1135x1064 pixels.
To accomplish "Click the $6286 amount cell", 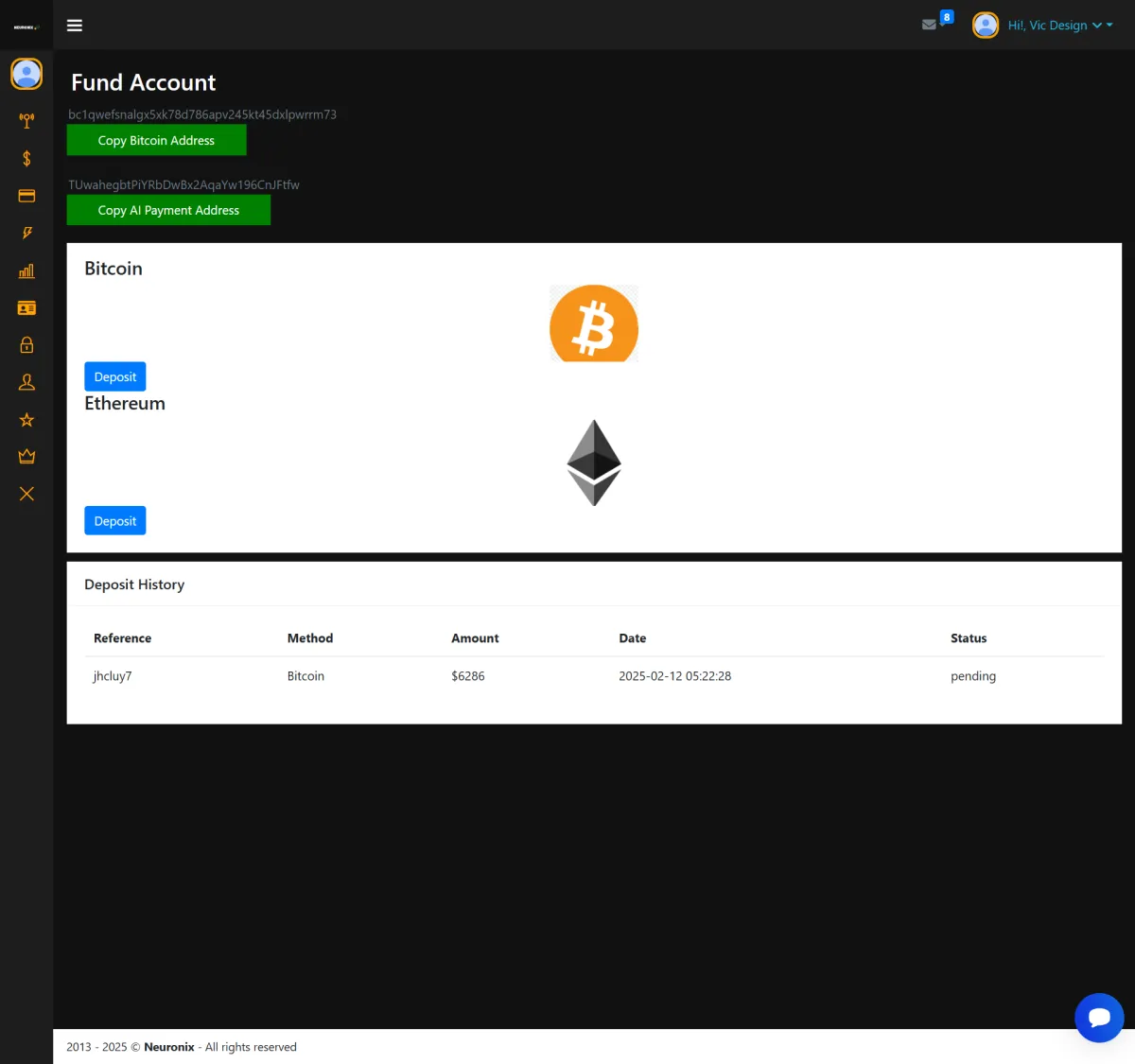I will point(468,676).
